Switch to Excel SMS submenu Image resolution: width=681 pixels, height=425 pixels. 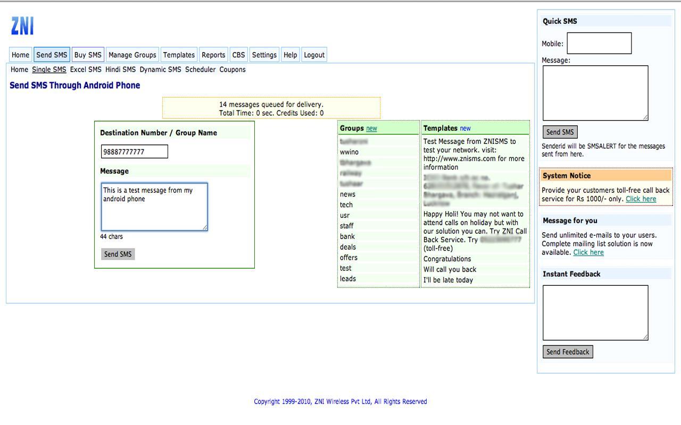click(x=86, y=70)
